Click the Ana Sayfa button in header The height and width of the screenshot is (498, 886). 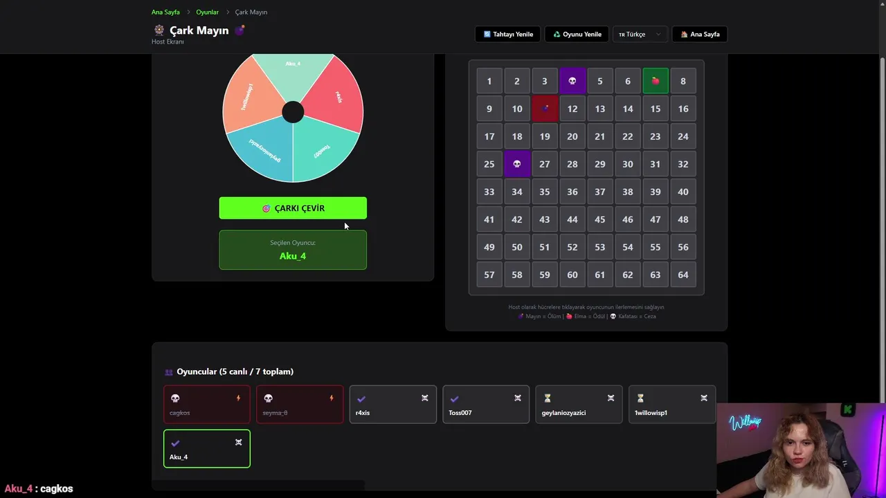tap(699, 34)
